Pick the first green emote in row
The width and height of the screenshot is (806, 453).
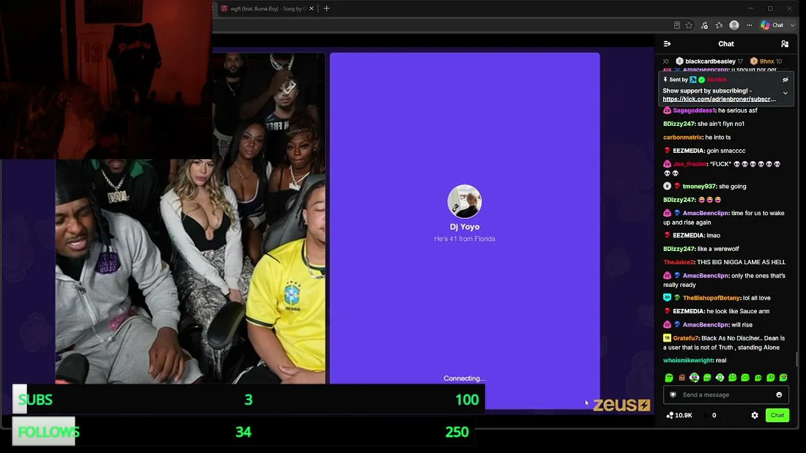[669, 377]
